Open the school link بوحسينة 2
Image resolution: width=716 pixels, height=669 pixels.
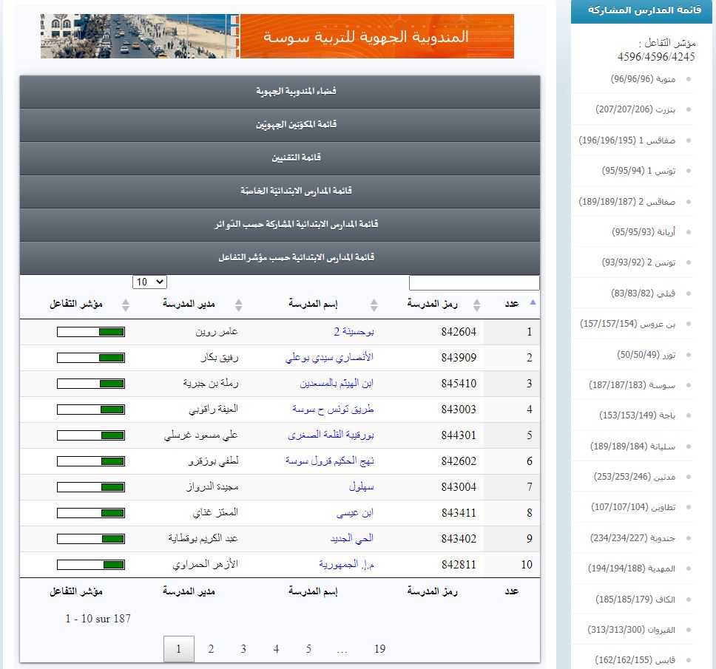(354, 332)
